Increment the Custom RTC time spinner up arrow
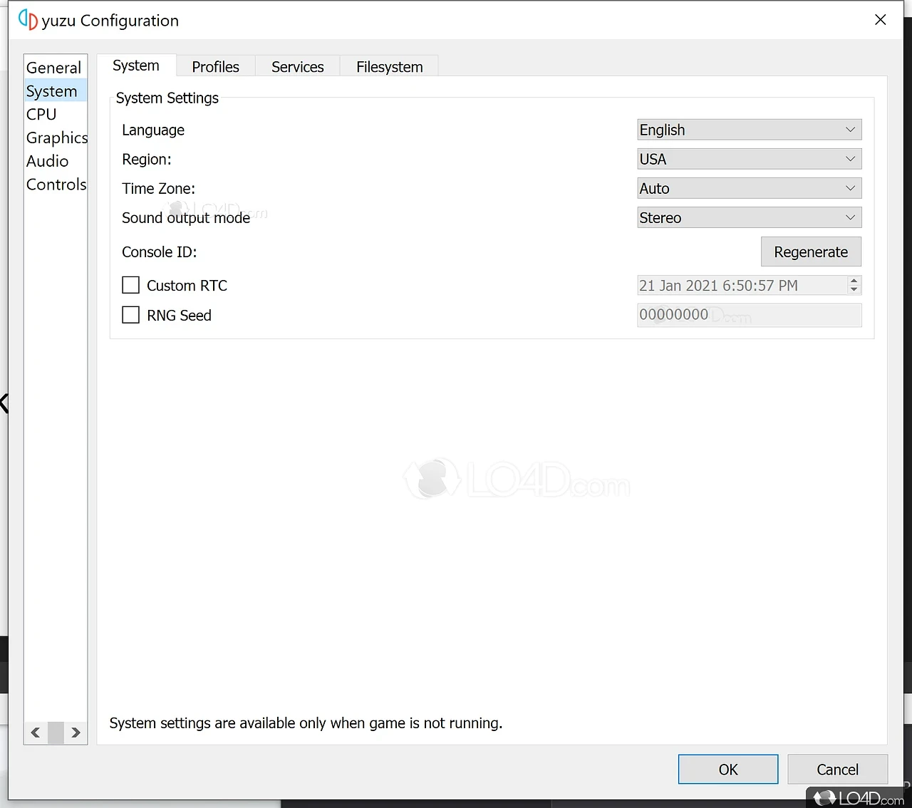 854,281
